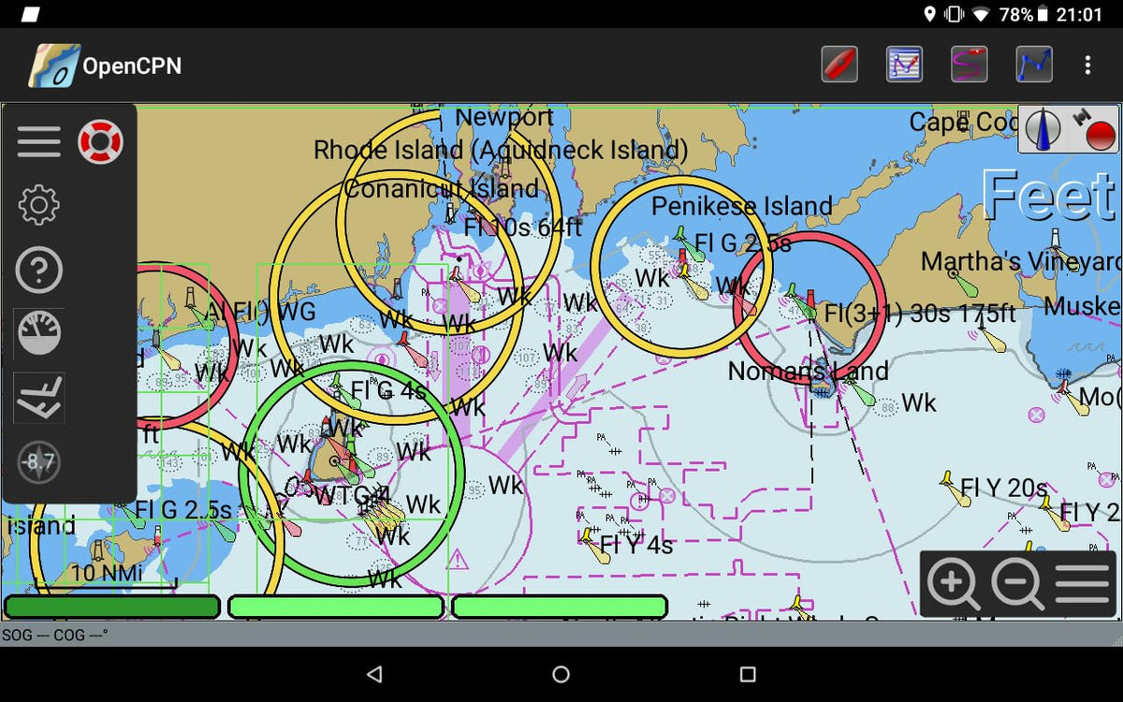Select the magenta S-curve track icon
1123x702 pixels.
(x=969, y=65)
